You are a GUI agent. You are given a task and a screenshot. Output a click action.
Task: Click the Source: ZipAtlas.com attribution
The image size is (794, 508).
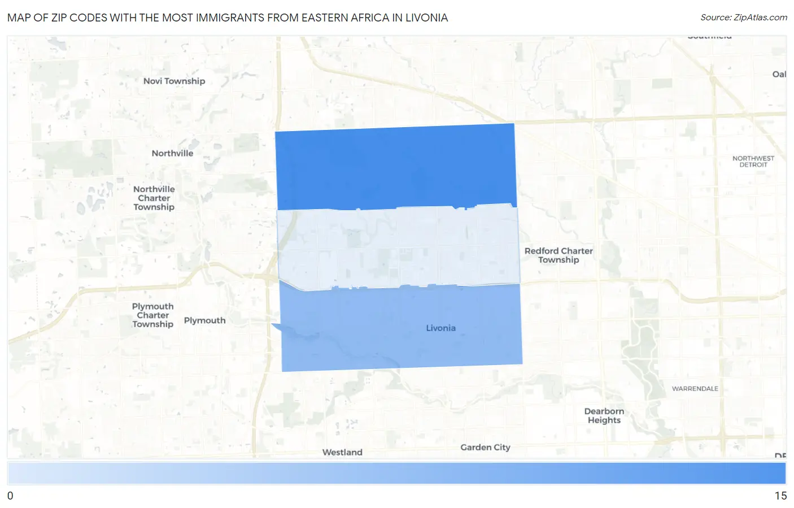point(744,18)
